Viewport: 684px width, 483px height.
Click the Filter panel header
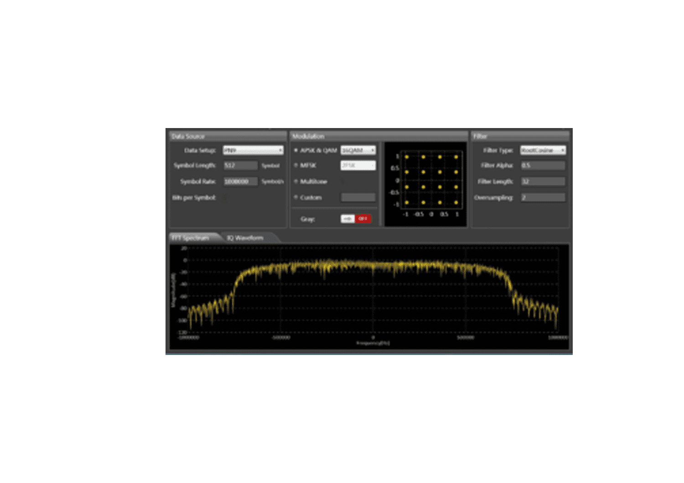click(520, 136)
